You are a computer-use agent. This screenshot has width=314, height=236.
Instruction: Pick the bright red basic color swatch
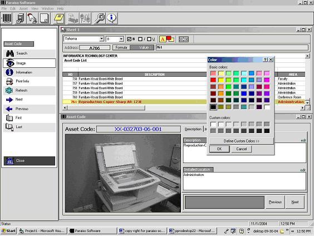[x=213, y=80]
